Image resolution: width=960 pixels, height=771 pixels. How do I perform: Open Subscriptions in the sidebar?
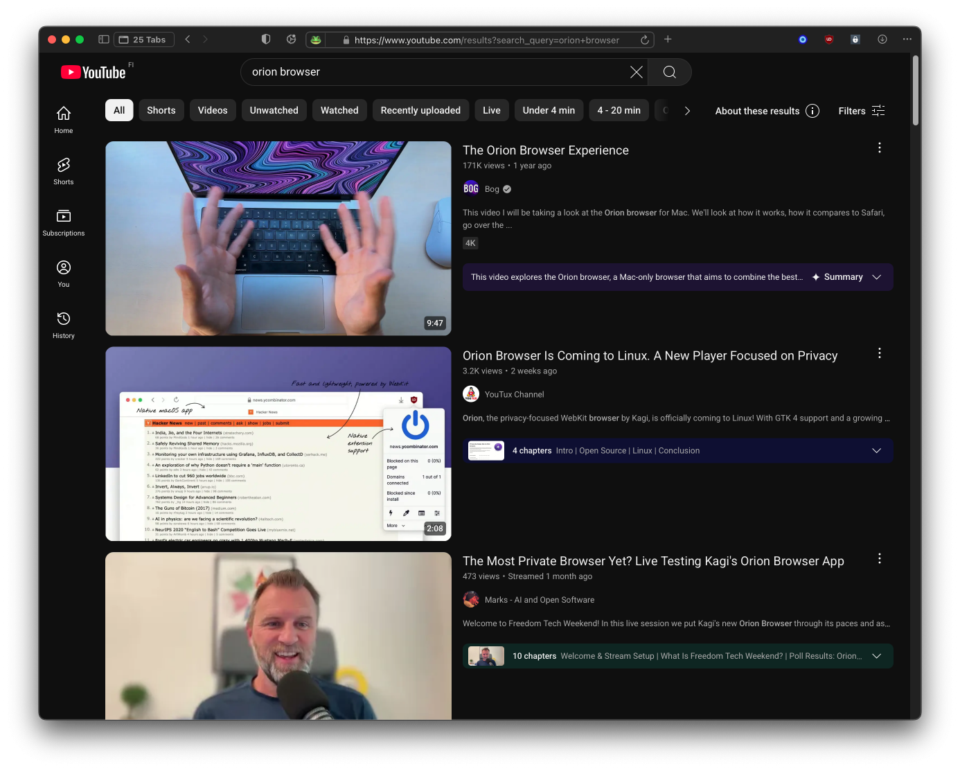coord(64,222)
